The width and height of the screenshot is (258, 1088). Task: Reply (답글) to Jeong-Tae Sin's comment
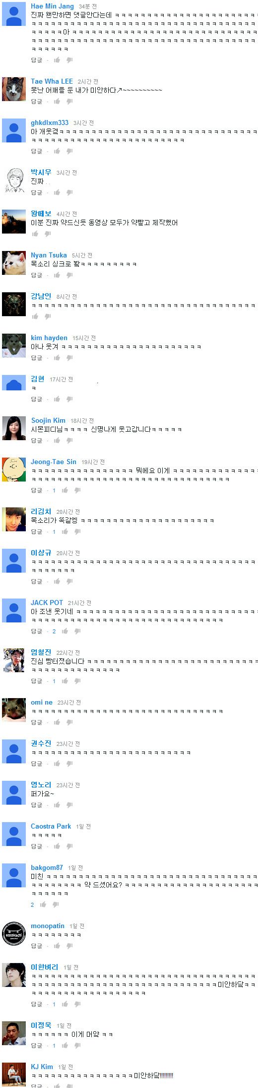coord(37,490)
